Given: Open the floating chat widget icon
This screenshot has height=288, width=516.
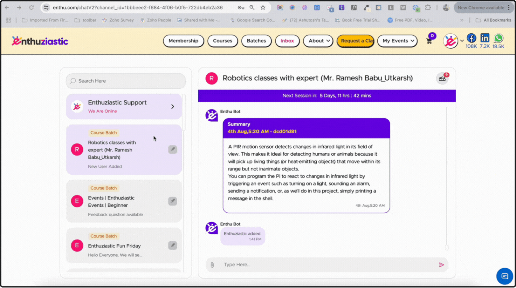Looking at the screenshot, I should tap(504, 276).
